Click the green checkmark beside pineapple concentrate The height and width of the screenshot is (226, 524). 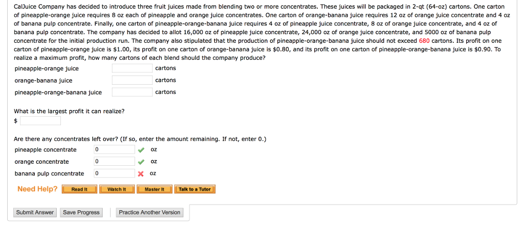141,149
